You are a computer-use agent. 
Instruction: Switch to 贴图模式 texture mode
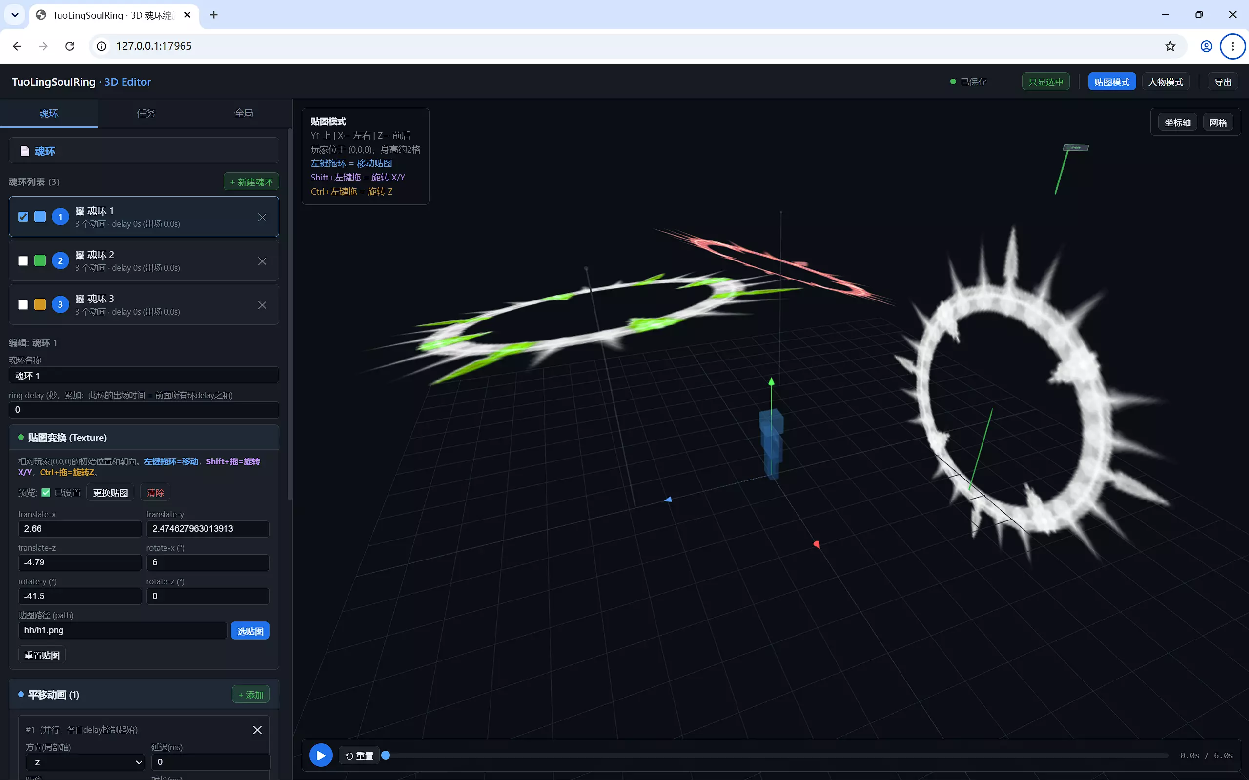(x=1112, y=81)
